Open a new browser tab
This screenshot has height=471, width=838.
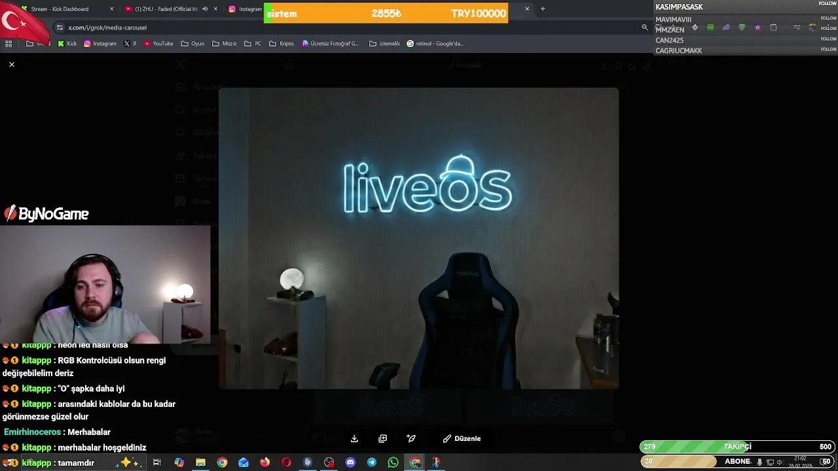(x=543, y=9)
